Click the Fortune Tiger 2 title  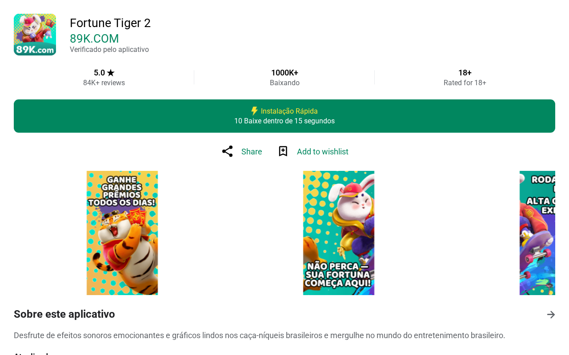click(110, 23)
